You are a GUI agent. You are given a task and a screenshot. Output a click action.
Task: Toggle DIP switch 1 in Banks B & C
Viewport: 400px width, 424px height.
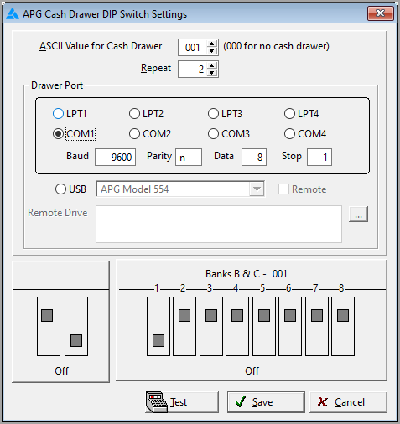tap(158, 326)
